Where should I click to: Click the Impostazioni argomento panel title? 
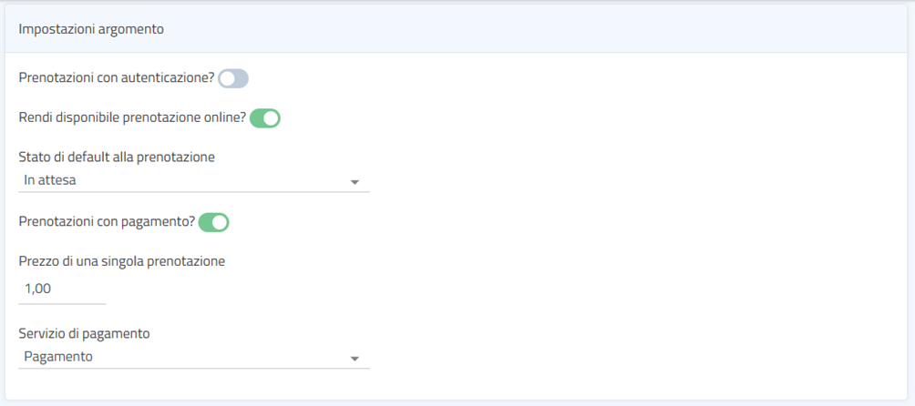(91, 29)
